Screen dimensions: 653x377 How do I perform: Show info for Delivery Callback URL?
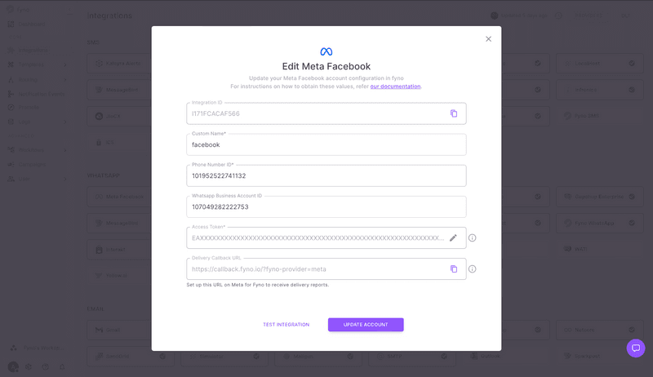472,268
